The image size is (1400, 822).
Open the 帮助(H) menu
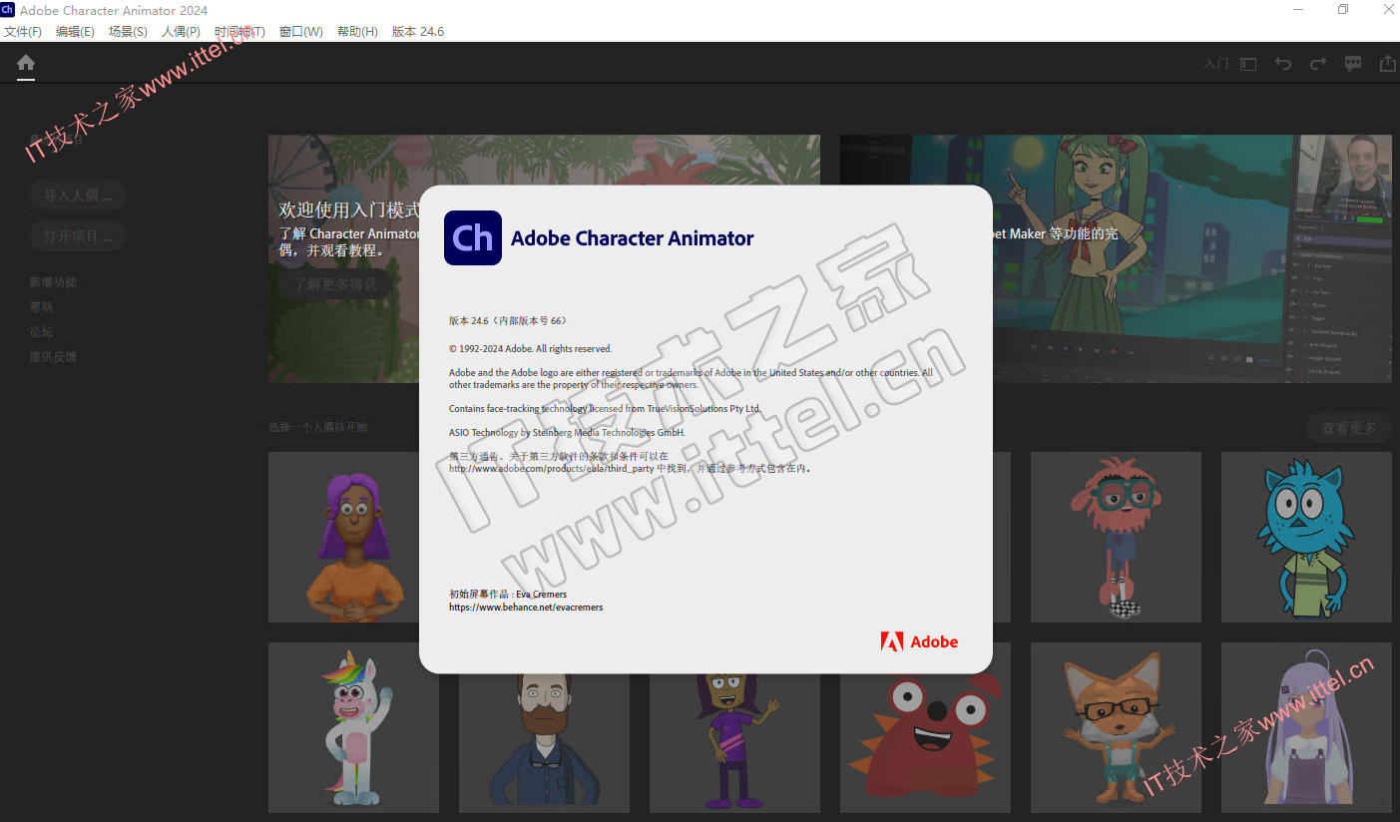(x=357, y=31)
